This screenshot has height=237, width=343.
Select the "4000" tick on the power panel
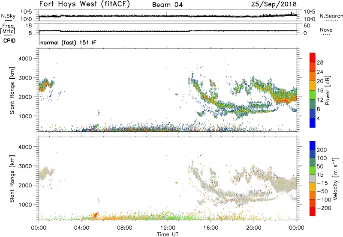click(25, 59)
